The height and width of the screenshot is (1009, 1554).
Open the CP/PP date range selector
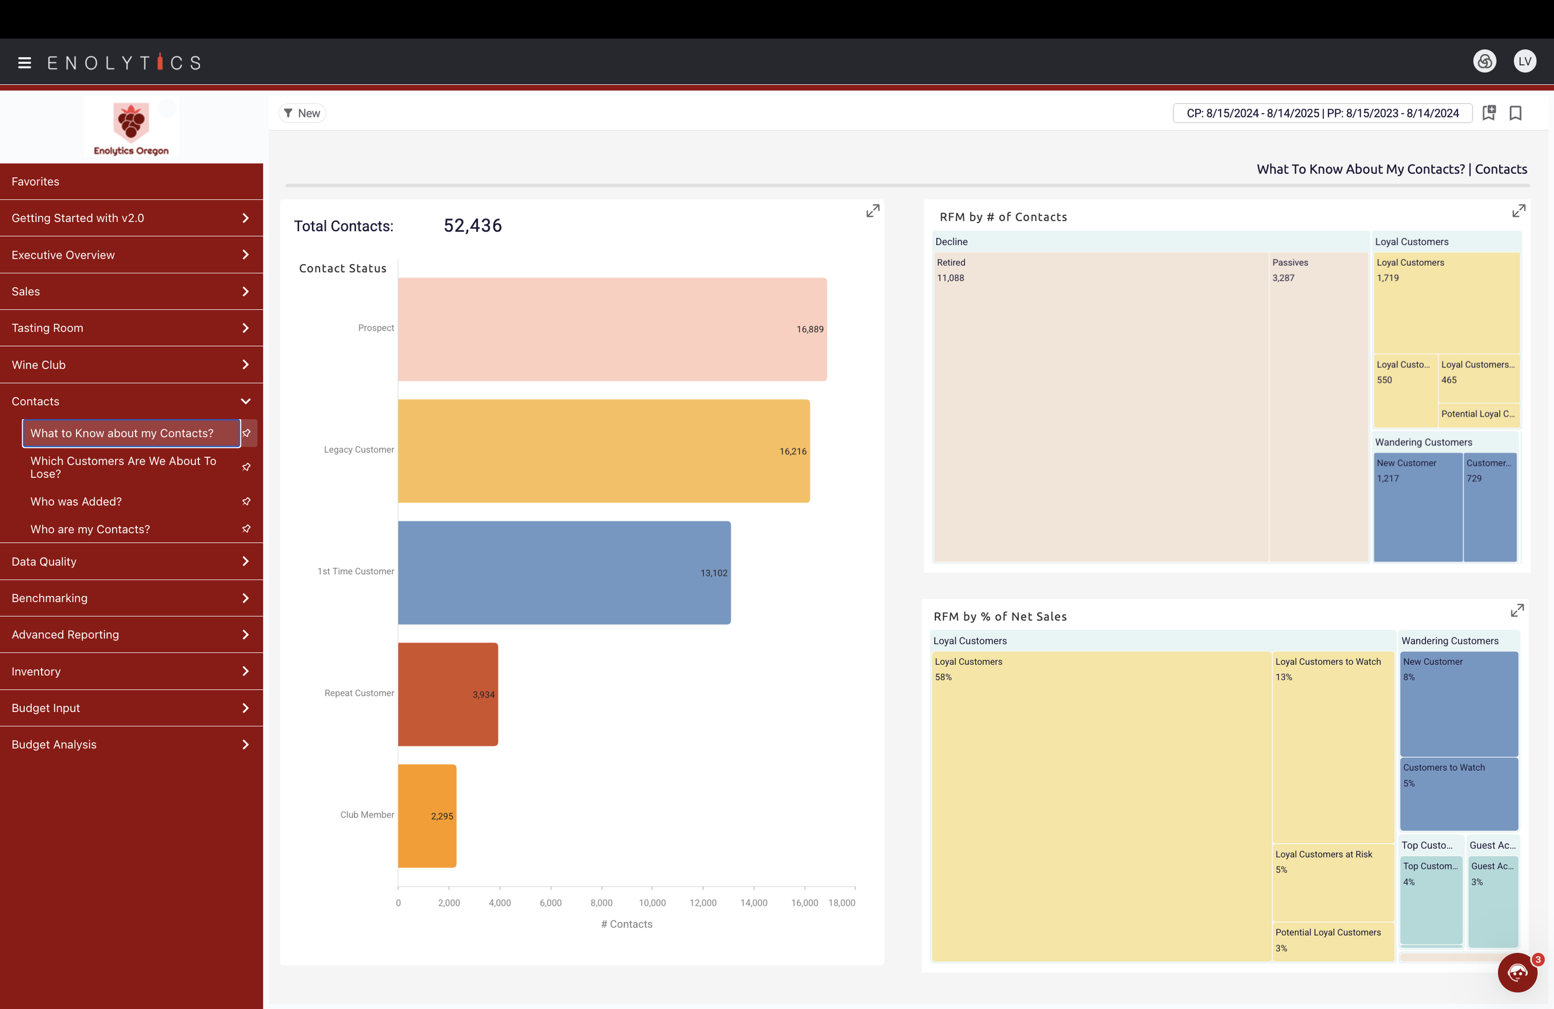1322,113
